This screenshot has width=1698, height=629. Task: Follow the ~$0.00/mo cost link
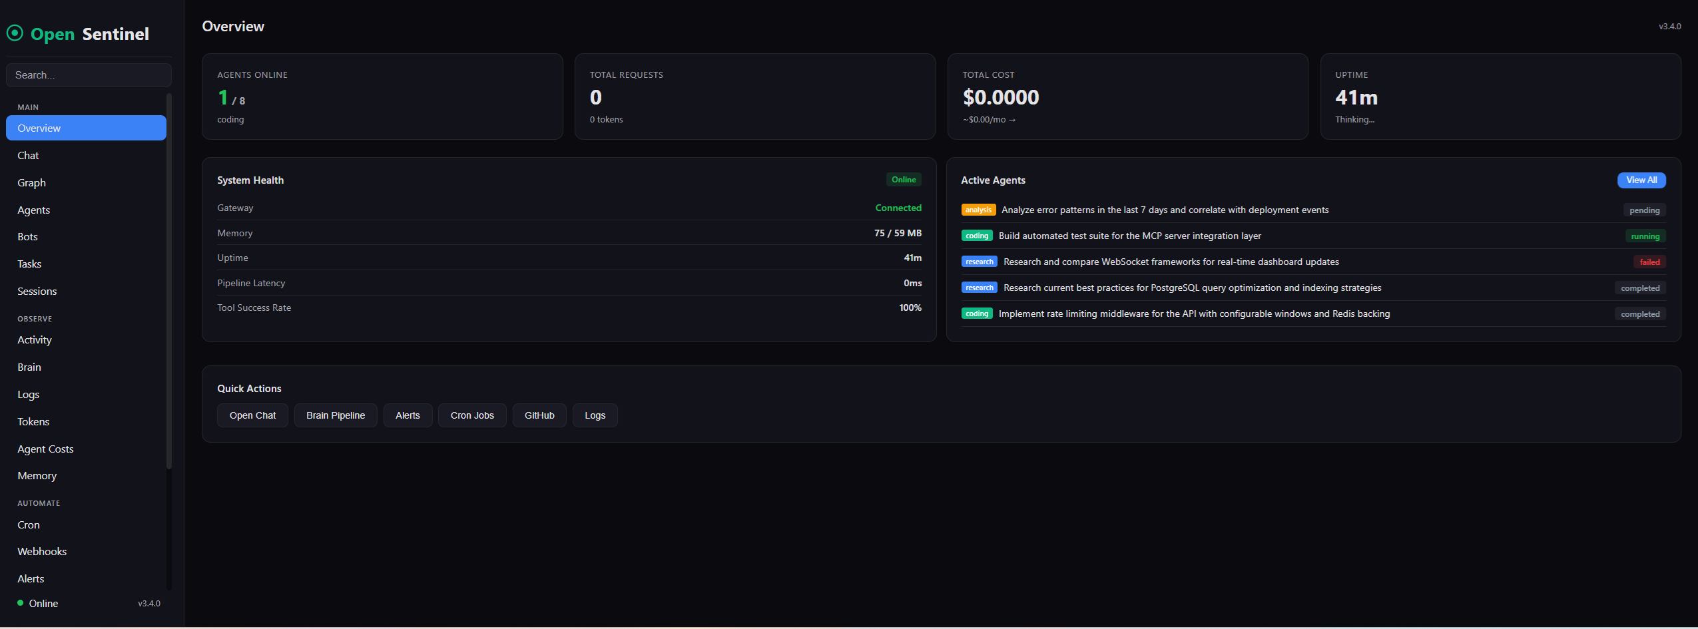pos(989,119)
